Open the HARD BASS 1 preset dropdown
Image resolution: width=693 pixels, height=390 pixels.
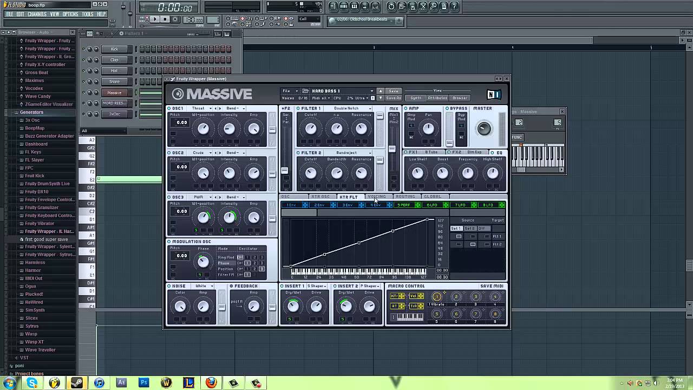(342, 91)
